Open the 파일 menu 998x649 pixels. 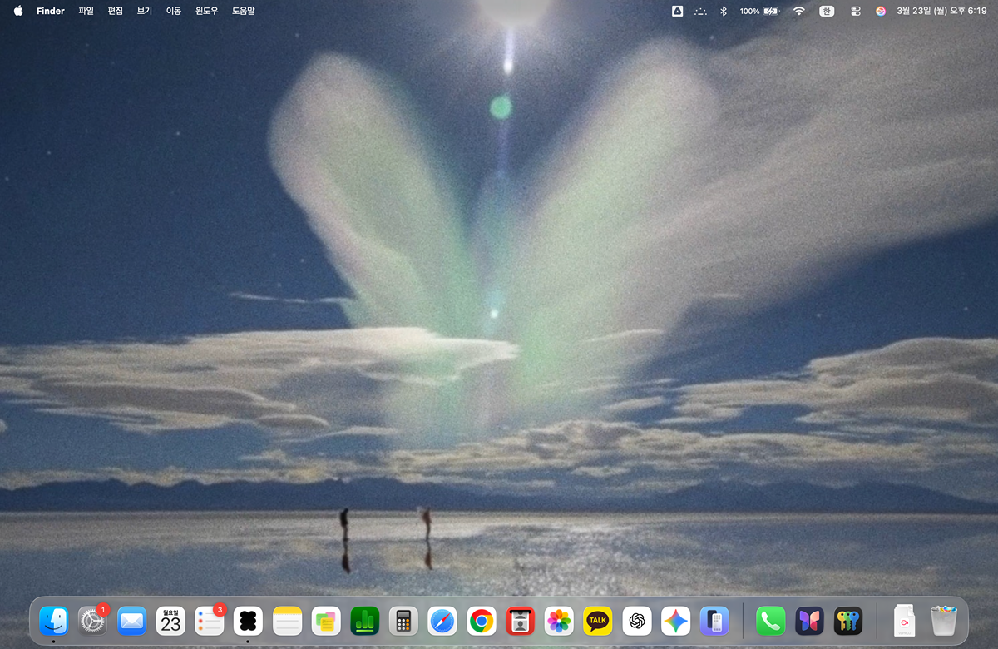click(86, 11)
